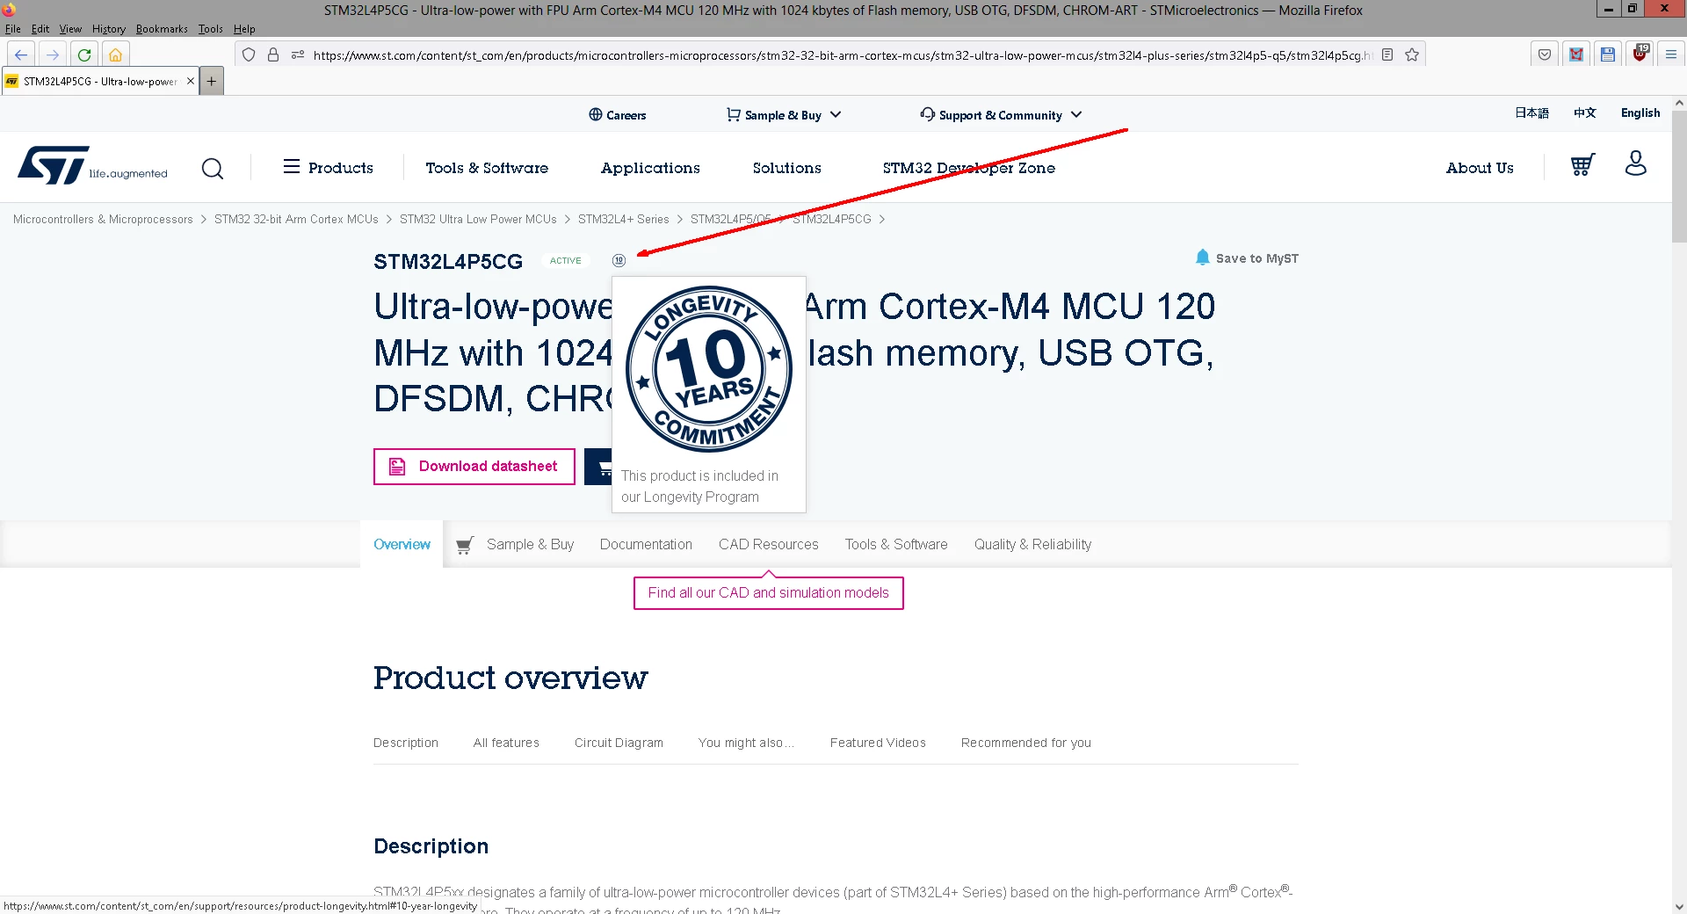Click the STM32L4+ Series breadcrumb link
The height and width of the screenshot is (914, 1687).
[623, 219]
